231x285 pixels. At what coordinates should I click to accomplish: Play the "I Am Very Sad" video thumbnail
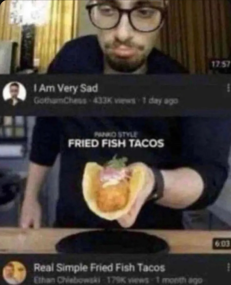(115, 37)
